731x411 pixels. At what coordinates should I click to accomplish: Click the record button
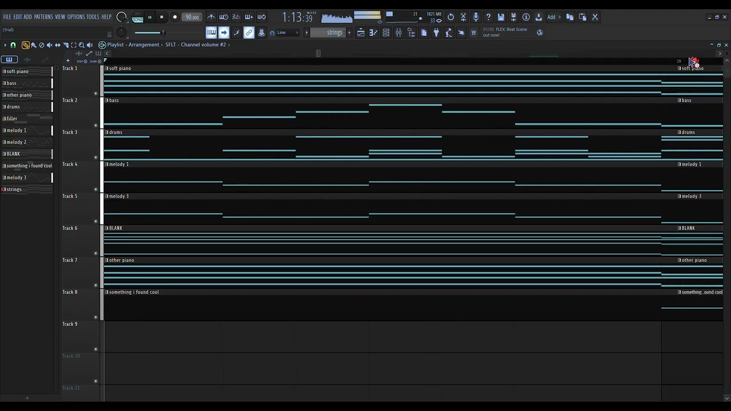[175, 17]
